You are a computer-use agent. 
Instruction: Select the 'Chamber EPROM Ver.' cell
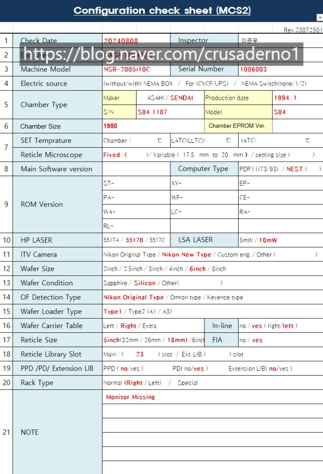point(238,126)
